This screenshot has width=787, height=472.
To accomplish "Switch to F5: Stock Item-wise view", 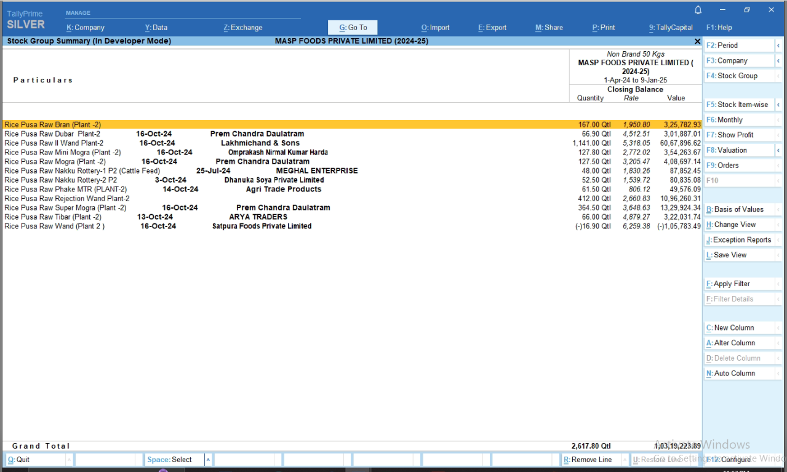I will pos(739,105).
